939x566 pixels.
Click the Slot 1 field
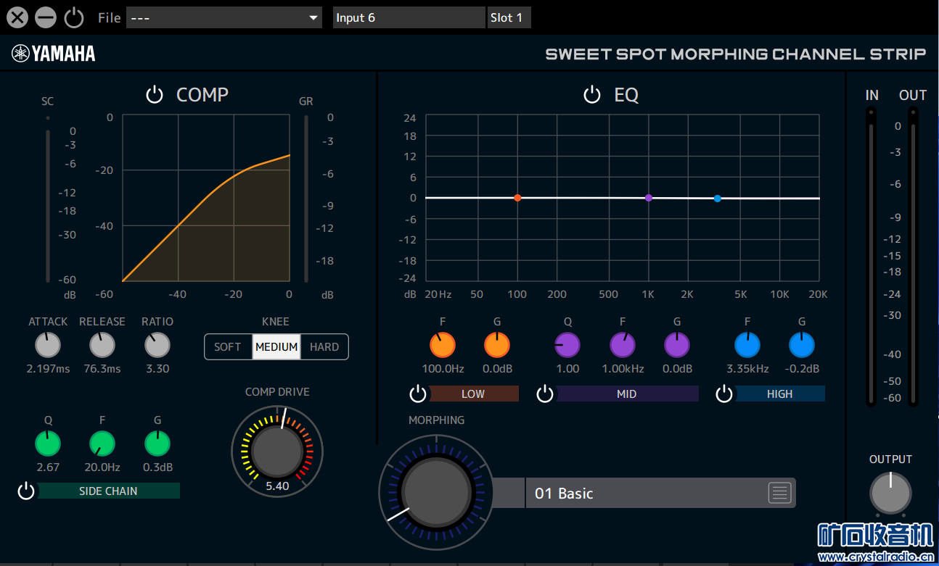509,17
